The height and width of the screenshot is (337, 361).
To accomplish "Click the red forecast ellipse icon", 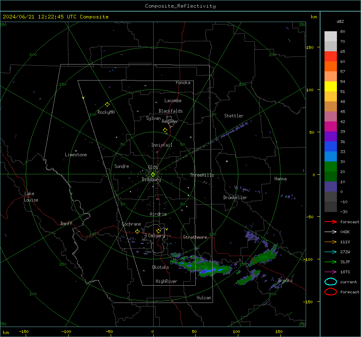I will (x=331, y=292).
